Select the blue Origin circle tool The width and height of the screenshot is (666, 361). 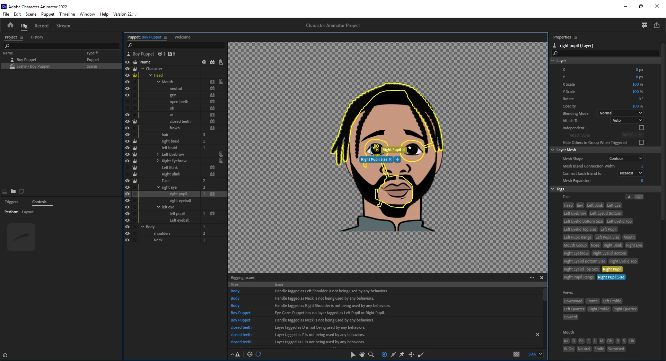384,354
